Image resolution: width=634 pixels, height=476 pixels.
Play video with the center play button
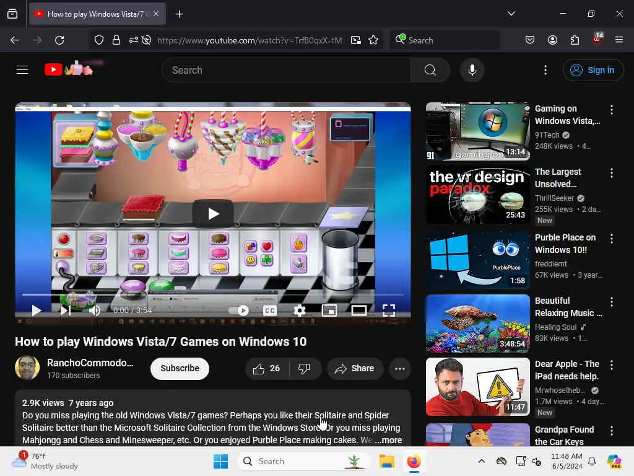tap(213, 213)
